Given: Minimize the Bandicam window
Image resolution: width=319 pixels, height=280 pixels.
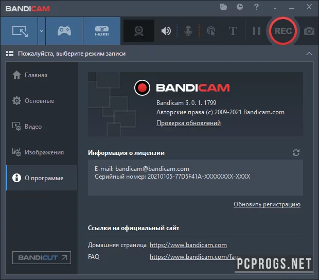Looking at the screenshot, I should click(x=292, y=9).
